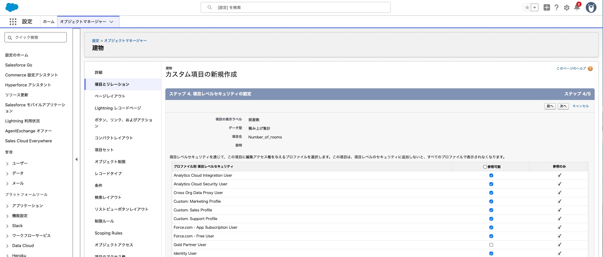Focus the [設定] を検索 search field
603x257 pixels.
coord(296,7)
